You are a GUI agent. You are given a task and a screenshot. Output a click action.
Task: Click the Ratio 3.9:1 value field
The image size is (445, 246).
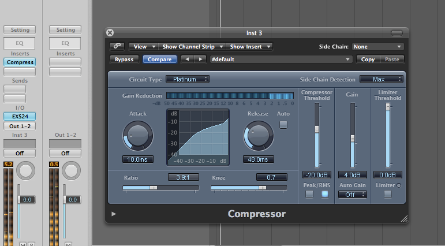pos(184,177)
